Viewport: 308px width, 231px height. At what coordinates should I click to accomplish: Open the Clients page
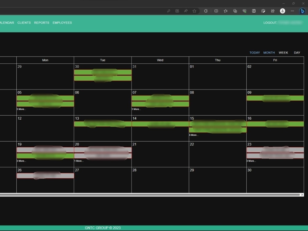pos(24,23)
